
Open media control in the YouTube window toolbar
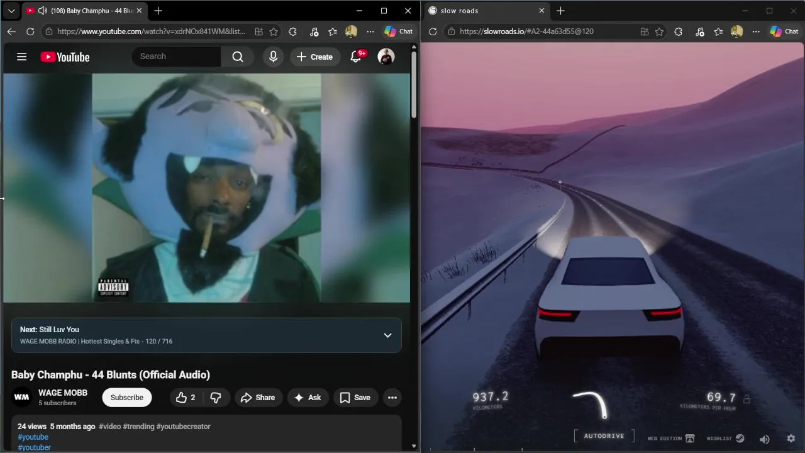(x=314, y=31)
